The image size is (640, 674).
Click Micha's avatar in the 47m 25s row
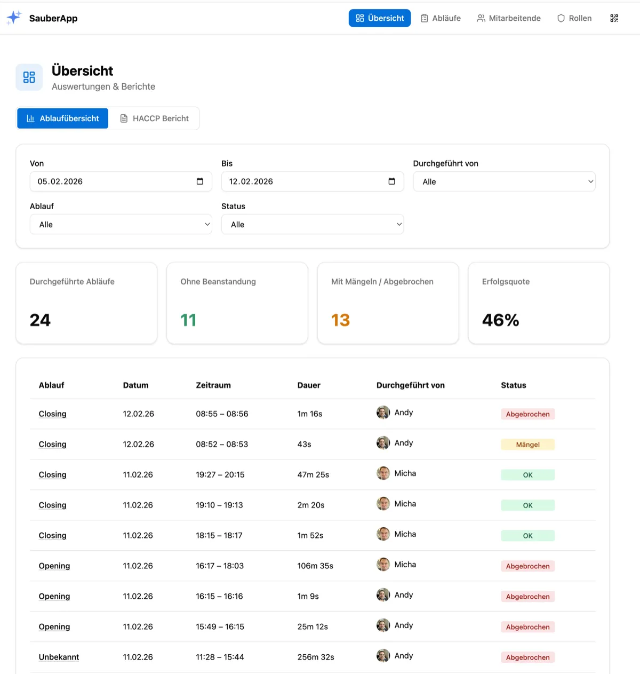coord(383,473)
